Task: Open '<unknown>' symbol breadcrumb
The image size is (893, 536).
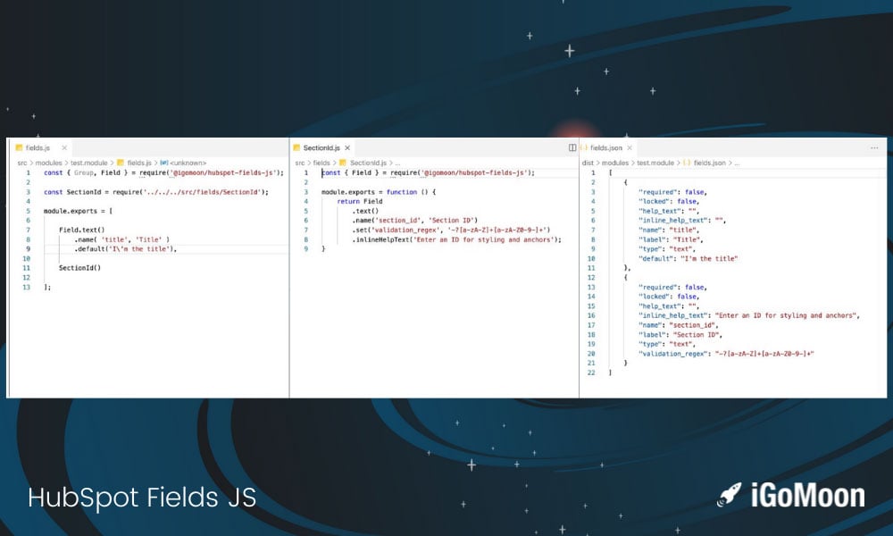Action: point(188,163)
